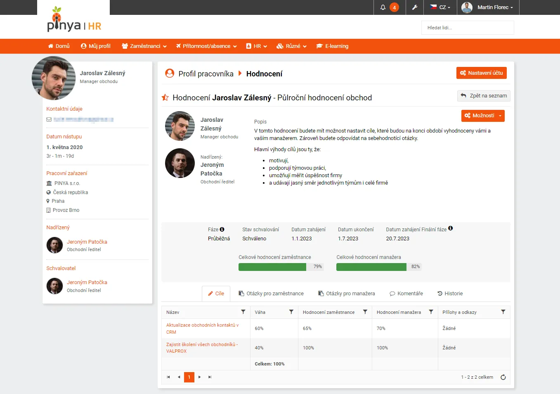The image size is (560, 394).
Task: Switch to Otázky pro zaměstnance tab
Action: coord(271,294)
